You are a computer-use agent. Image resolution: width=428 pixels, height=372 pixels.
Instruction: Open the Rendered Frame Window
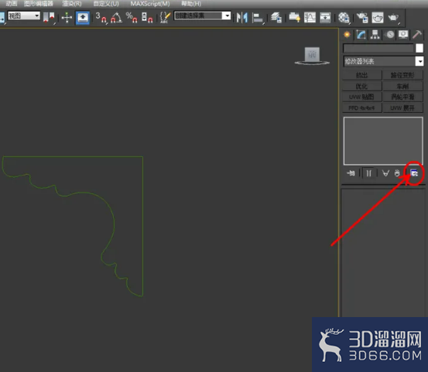pyautogui.click(x=378, y=18)
